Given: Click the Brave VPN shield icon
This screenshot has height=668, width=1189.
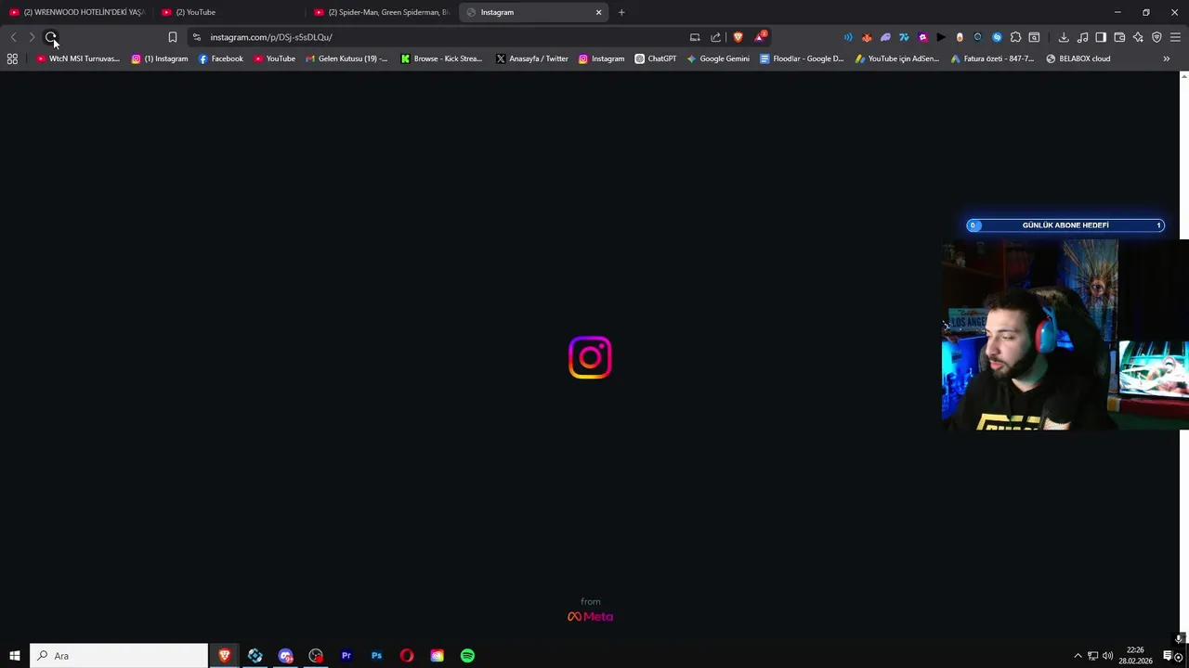Looking at the screenshot, I should click(1156, 37).
